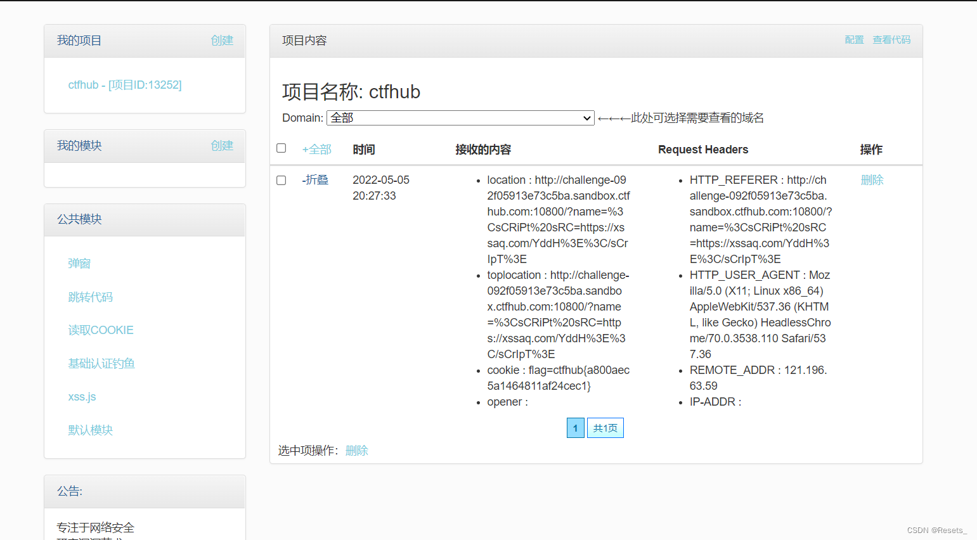Click the 专注于网络安全 announcement text
The image size is (977, 540).
(x=95, y=527)
